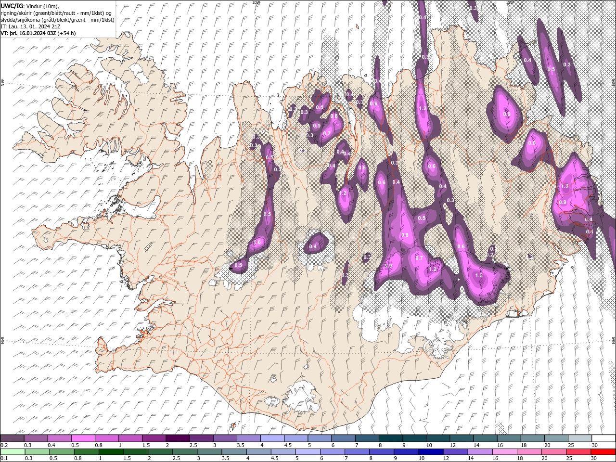Select the 0.2 swatch in upper snow scale

[x=12, y=438]
